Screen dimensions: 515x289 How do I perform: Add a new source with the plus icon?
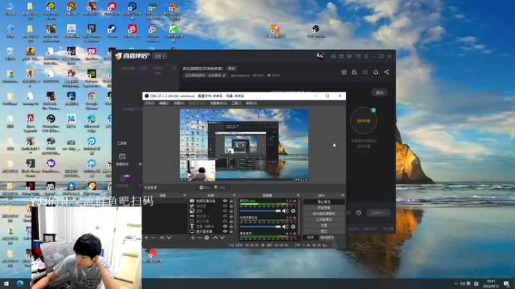(192, 238)
